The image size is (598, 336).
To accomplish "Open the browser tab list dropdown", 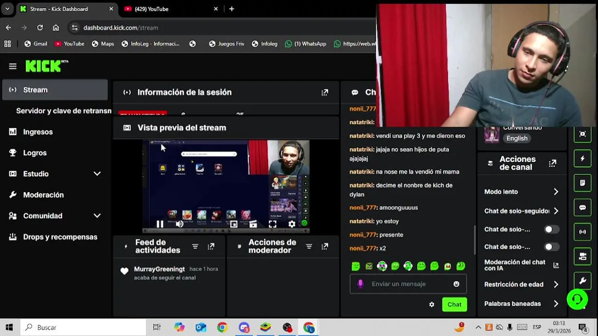I will pos(7,9).
